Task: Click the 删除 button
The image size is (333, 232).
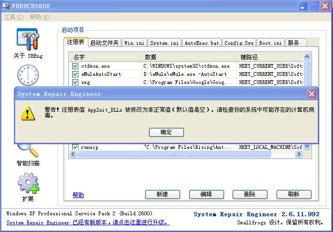Action: (x=250, y=194)
